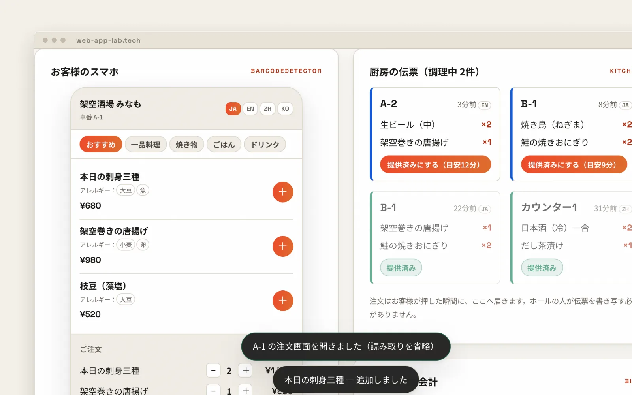Click the 大豆 tag under 枝豆（藻塩）
This screenshot has height=395, width=632.
click(x=126, y=299)
